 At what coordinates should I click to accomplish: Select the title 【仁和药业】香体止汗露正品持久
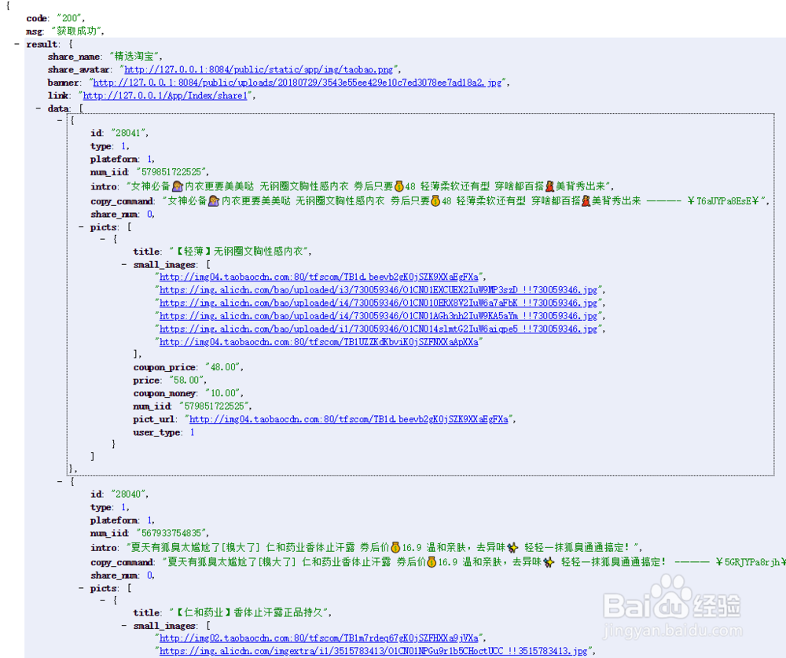click(x=249, y=612)
